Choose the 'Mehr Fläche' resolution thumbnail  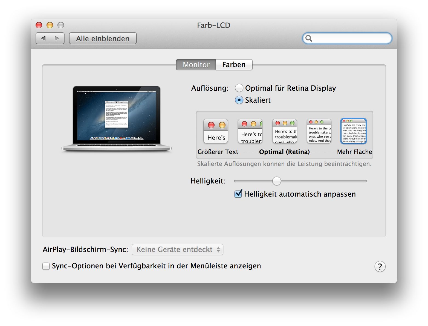point(354,131)
